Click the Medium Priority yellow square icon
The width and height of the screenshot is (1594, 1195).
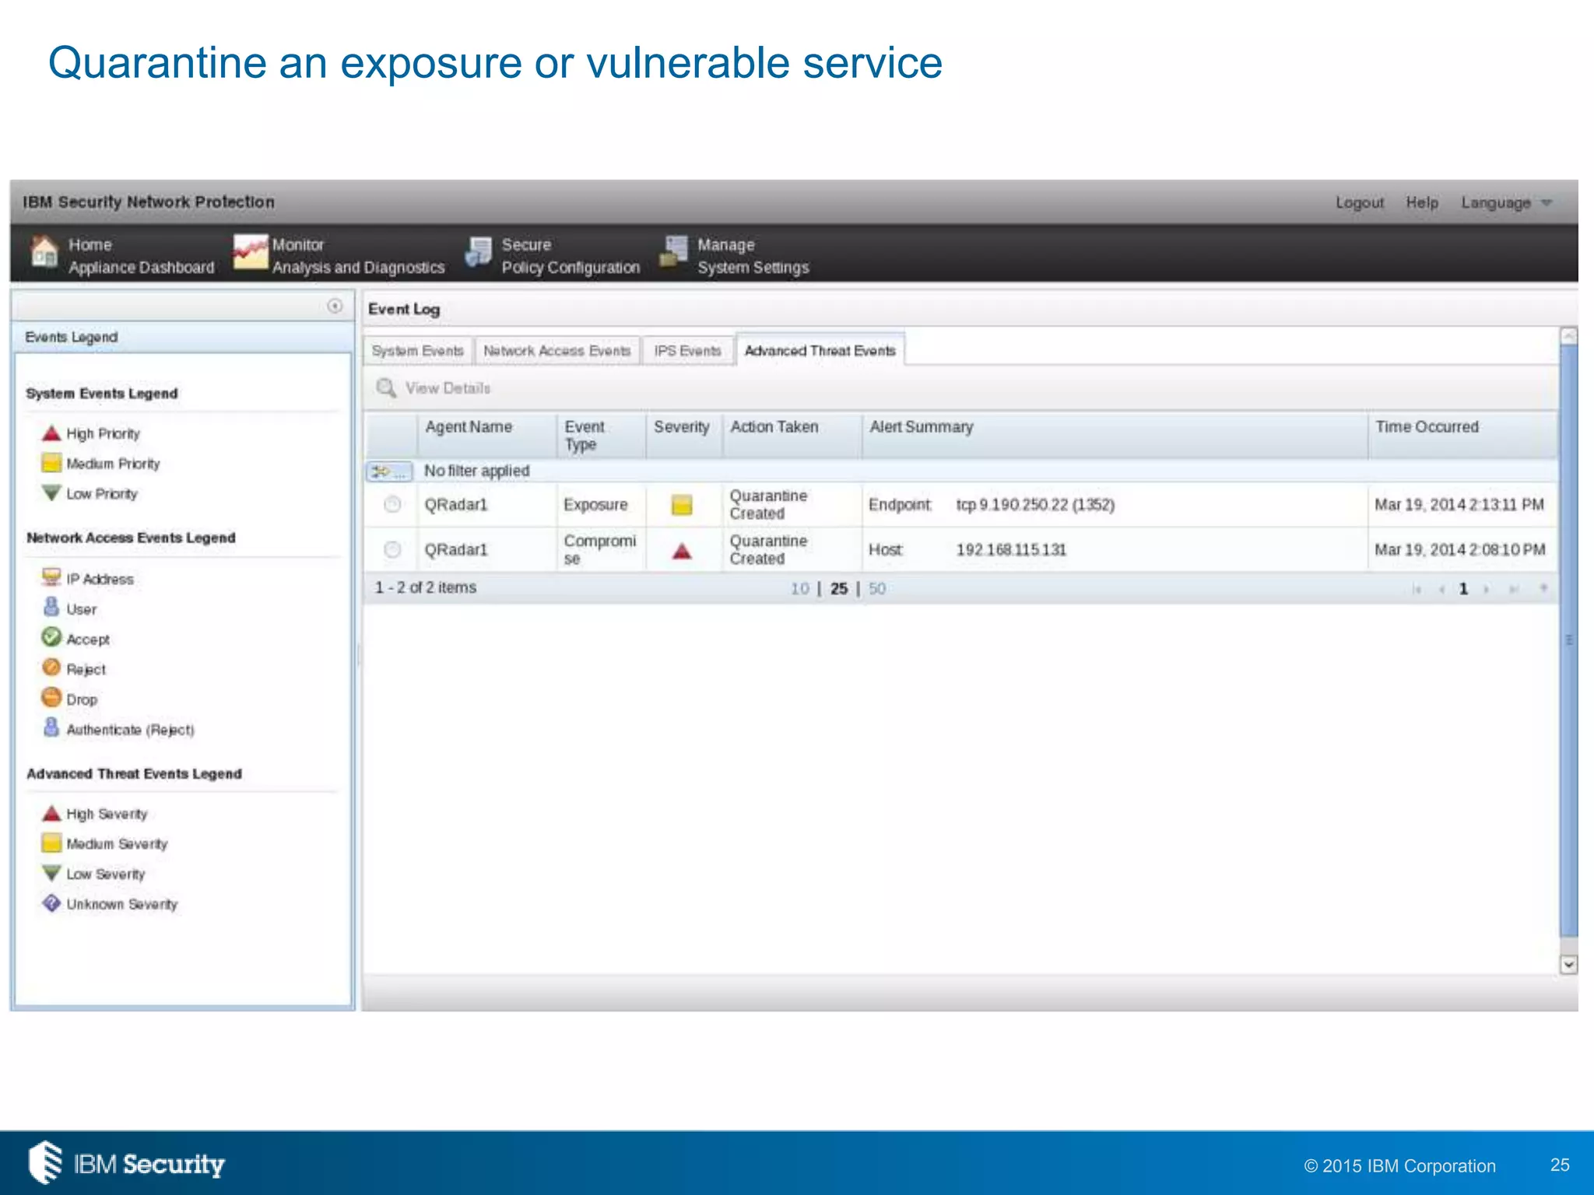point(51,463)
